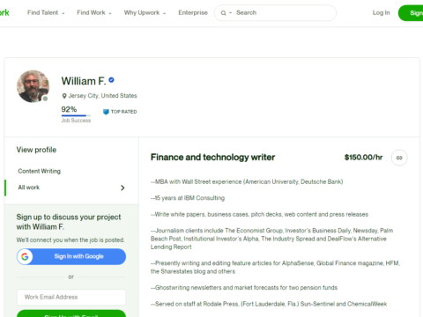Open the Enterprise menu item
The height and width of the screenshot is (317, 423).
tap(193, 12)
